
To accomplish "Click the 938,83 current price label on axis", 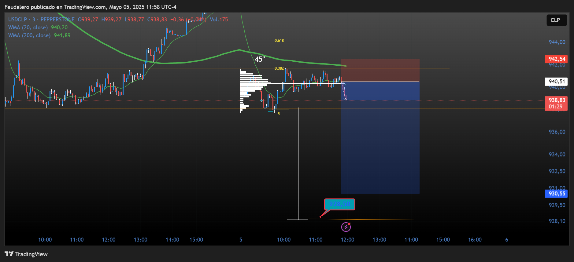I will tap(557, 100).
